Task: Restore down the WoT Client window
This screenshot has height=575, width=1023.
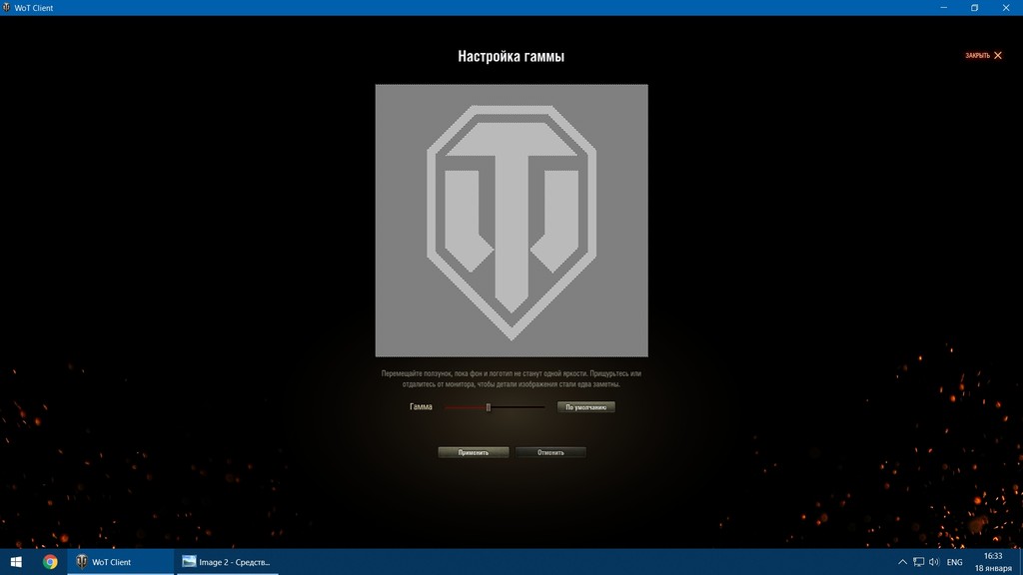Action: tap(974, 8)
